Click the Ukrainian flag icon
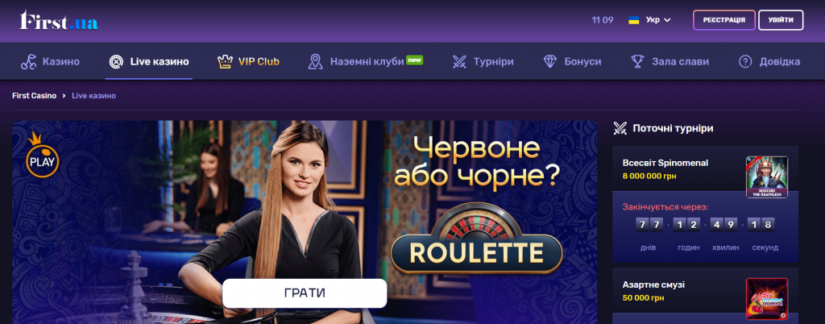Image resolution: width=825 pixels, height=324 pixels. pos(634,20)
